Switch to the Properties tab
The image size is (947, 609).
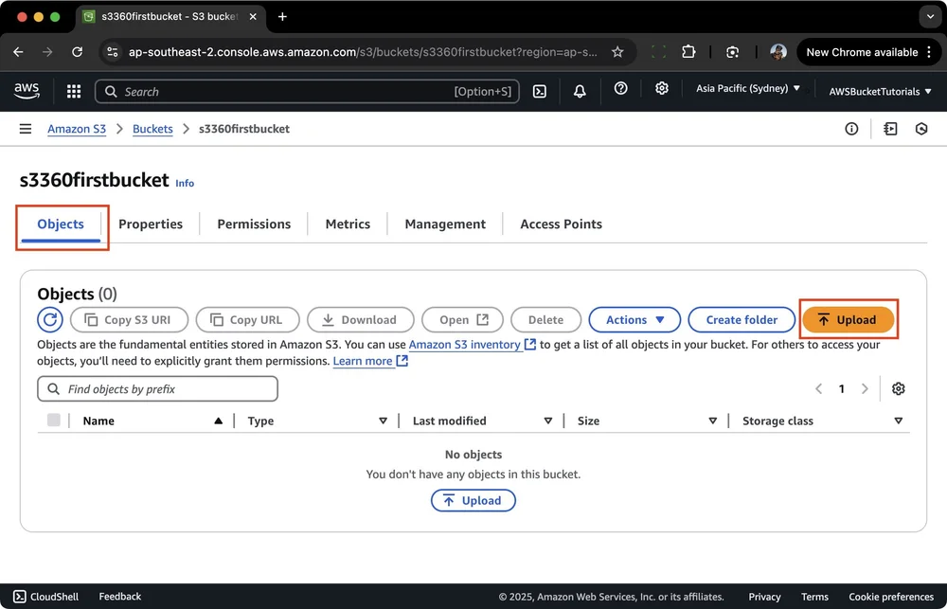(x=151, y=224)
